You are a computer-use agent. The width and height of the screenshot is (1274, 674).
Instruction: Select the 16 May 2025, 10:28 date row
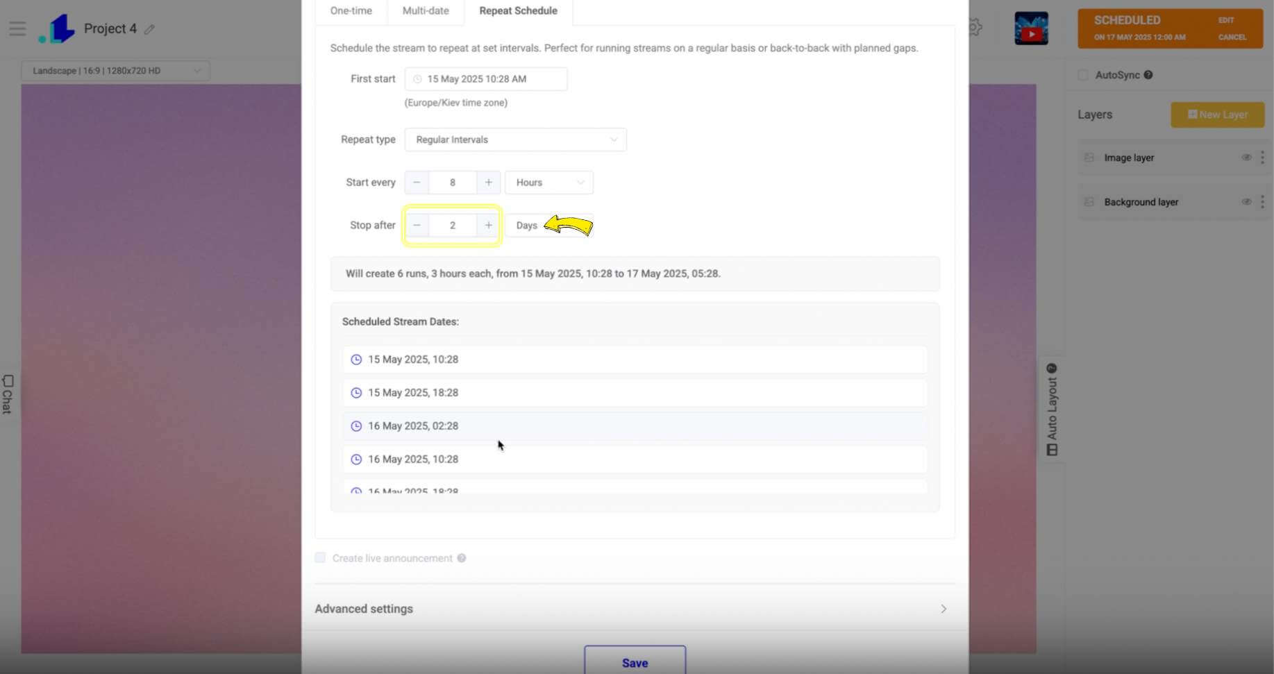pos(635,460)
